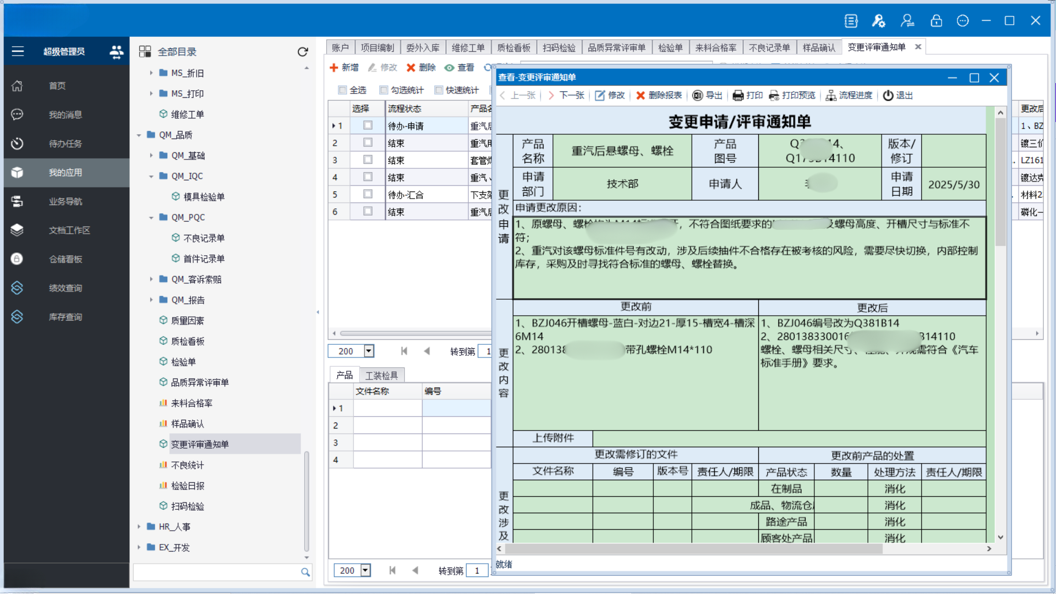This screenshot has width=1056, height=594.
Task: Check the 全选 checkbox
Action: (343, 90)
